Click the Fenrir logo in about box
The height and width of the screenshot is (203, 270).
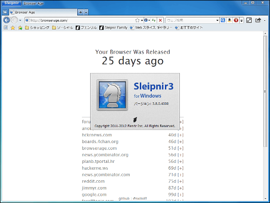pos(135,119)
